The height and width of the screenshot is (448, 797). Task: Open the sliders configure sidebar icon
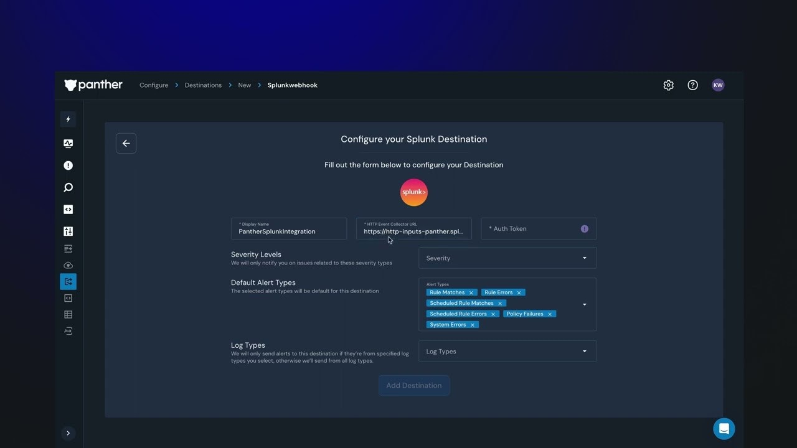[x=68, y=231]
